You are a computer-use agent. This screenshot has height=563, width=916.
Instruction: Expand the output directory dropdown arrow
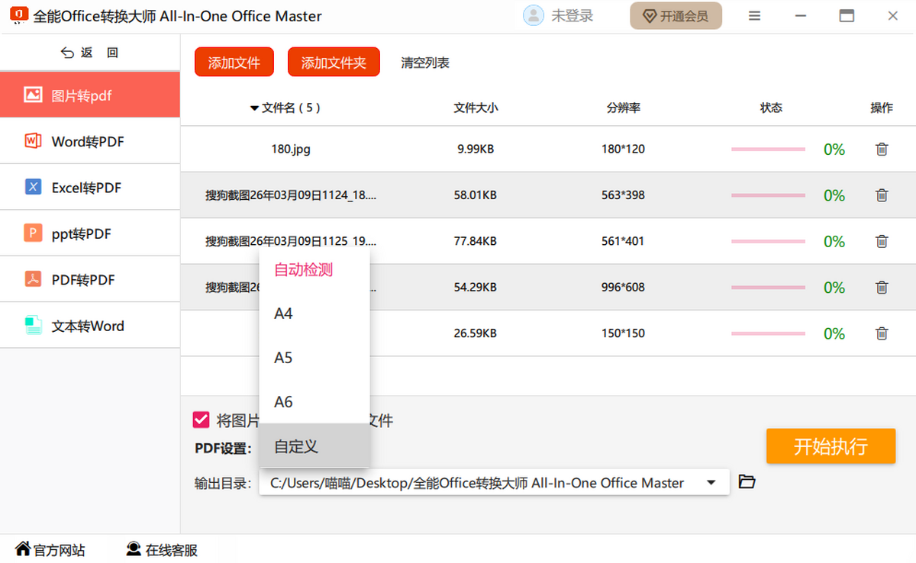pyautogui.click(x=711, y=483)
